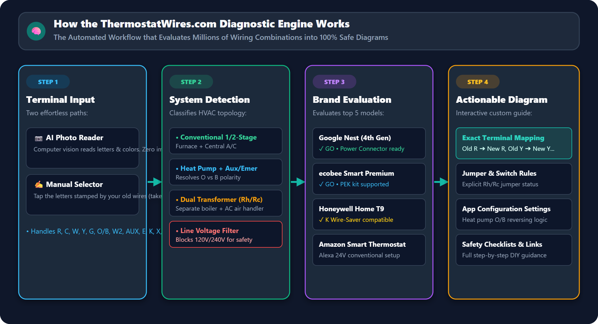Click 'Explicit Rh/Rc jumper status' text
The width and height of the screenshot is (598, 324).
pyautogui.click(x=500, y=184)
